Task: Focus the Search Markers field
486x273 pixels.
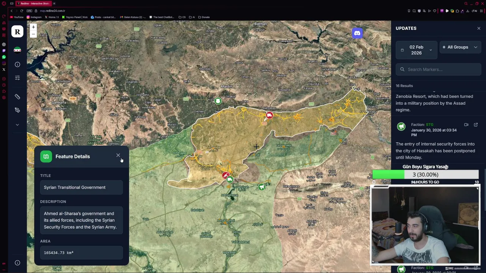Action: (x=438, y=69)
